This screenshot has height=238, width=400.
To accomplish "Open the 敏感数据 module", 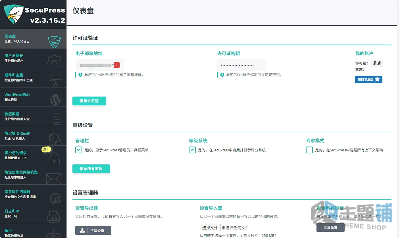I will pos(33,116).
